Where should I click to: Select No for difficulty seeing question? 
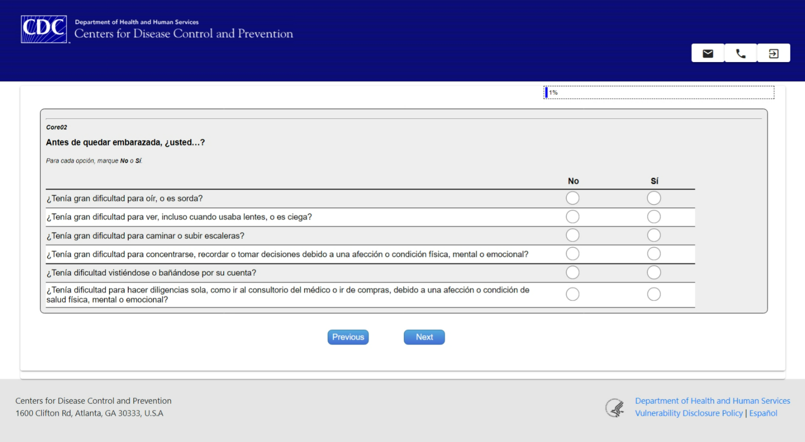(x=573, y=217)
